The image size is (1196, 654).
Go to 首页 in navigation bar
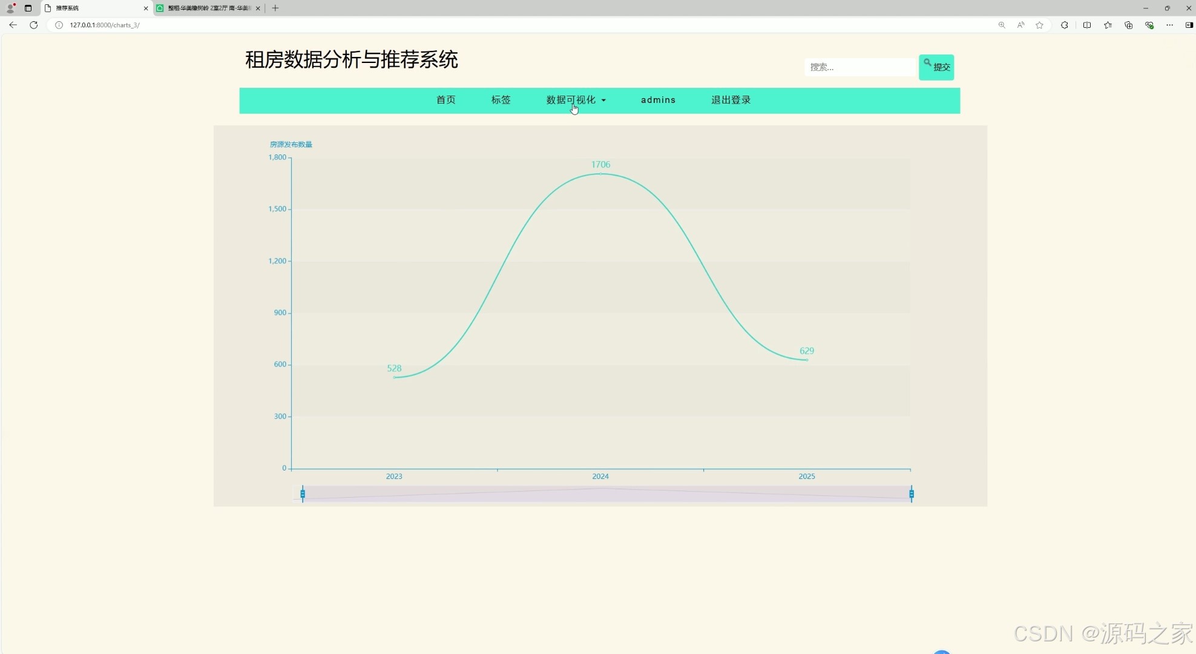click(x=445, y=100)
